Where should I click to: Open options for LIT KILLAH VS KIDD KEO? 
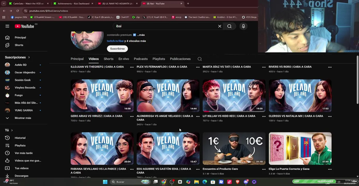coord(264,117)
